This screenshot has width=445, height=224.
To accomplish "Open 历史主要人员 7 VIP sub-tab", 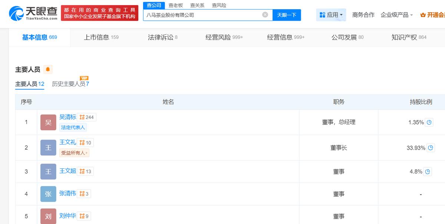I will [x=70, y=84].
